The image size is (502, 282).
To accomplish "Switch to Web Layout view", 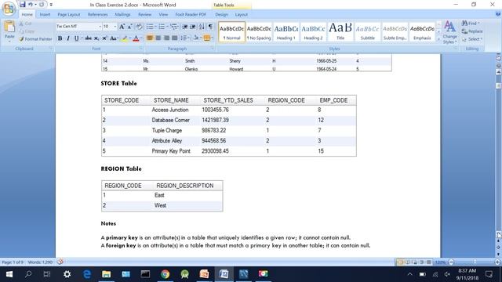I will pos(415,262).
